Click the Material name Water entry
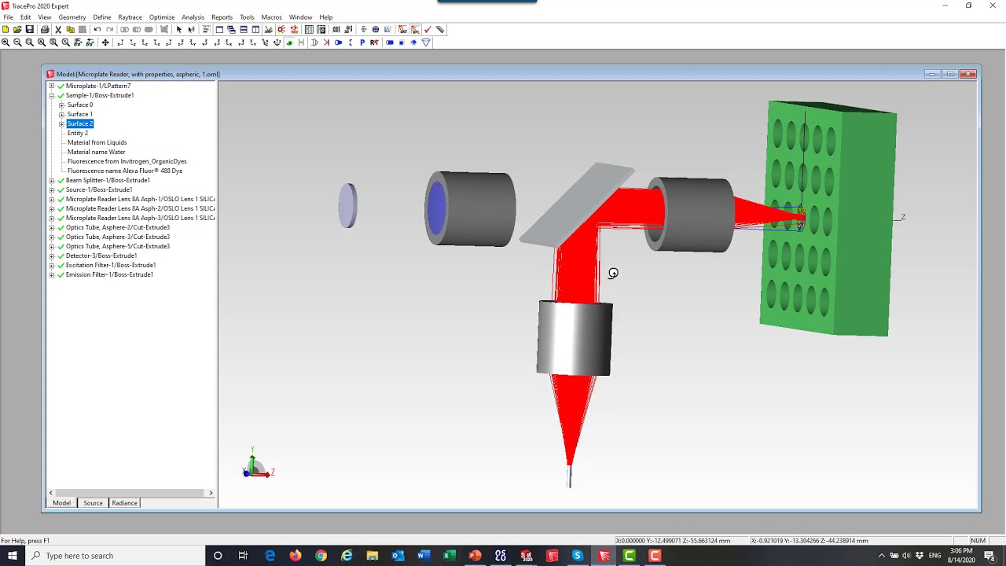 (x=96, y=152)
